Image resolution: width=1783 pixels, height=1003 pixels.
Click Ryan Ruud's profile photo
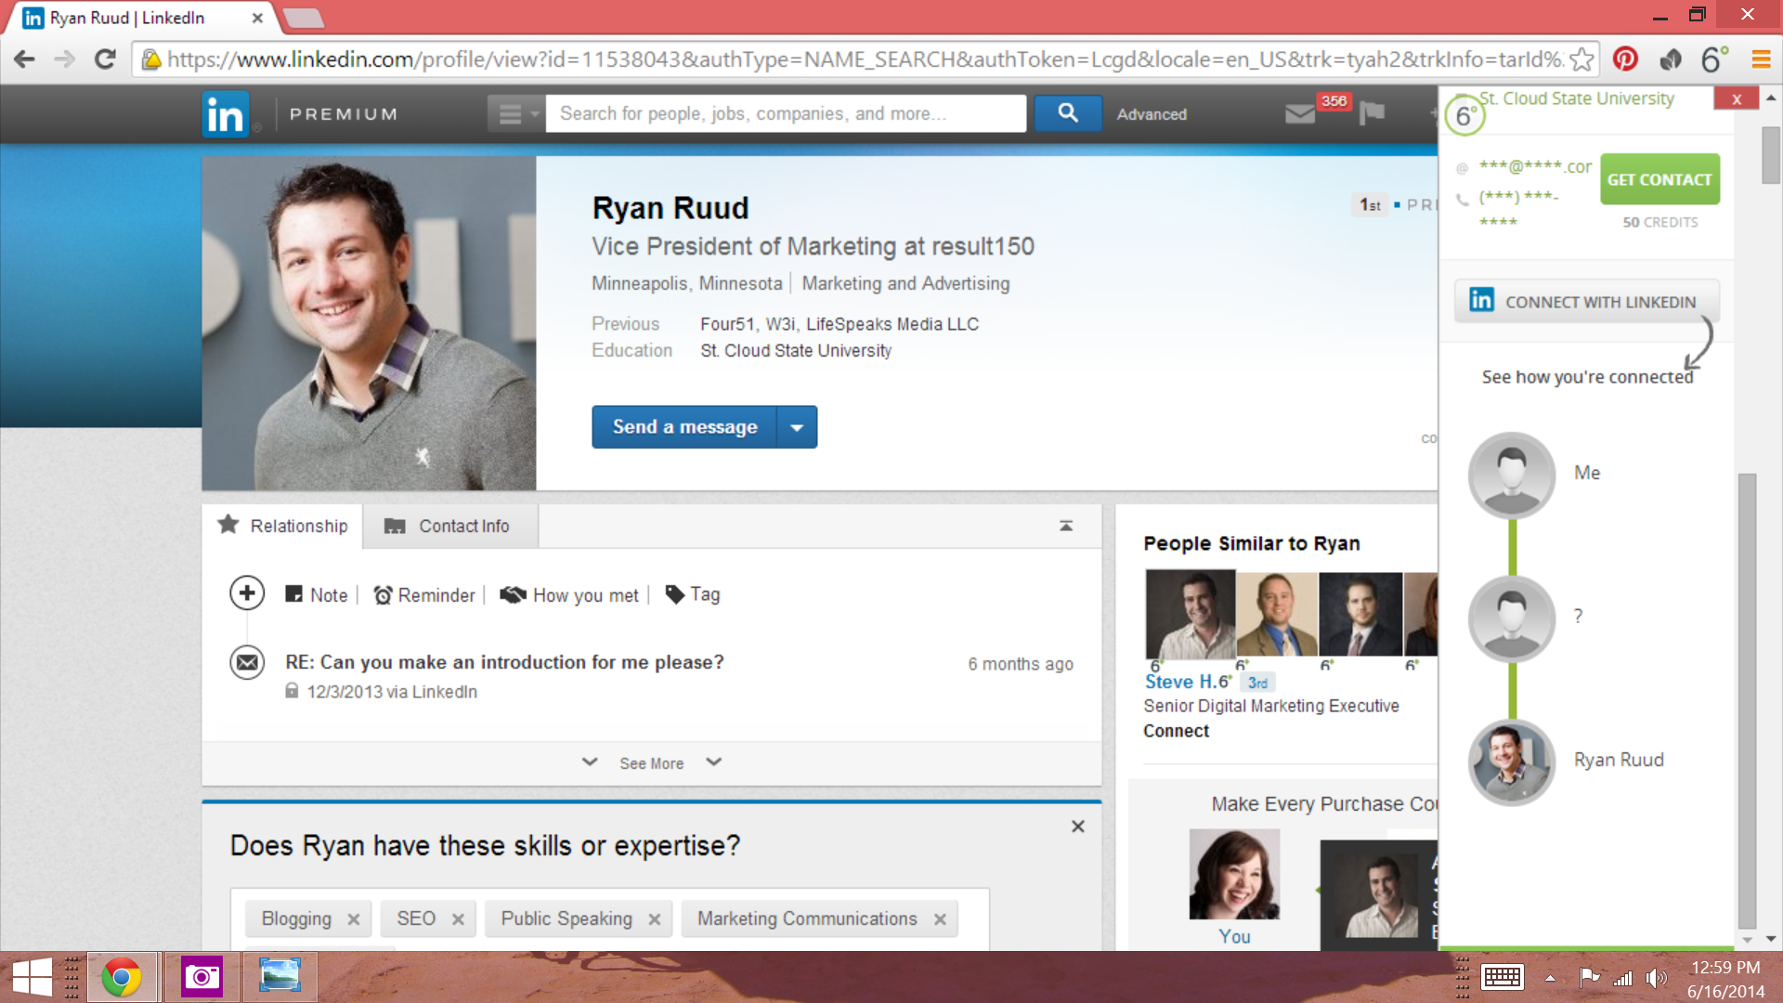point(369,322)
